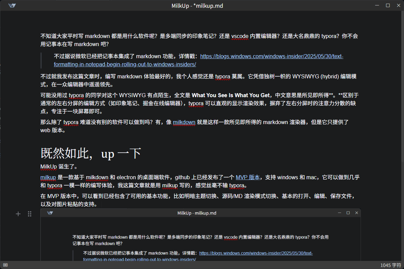Place cursor in the MilkUp 诞生了 line
Image resolution: width=404 pixels, height=269 pixels.
(59, 166)
